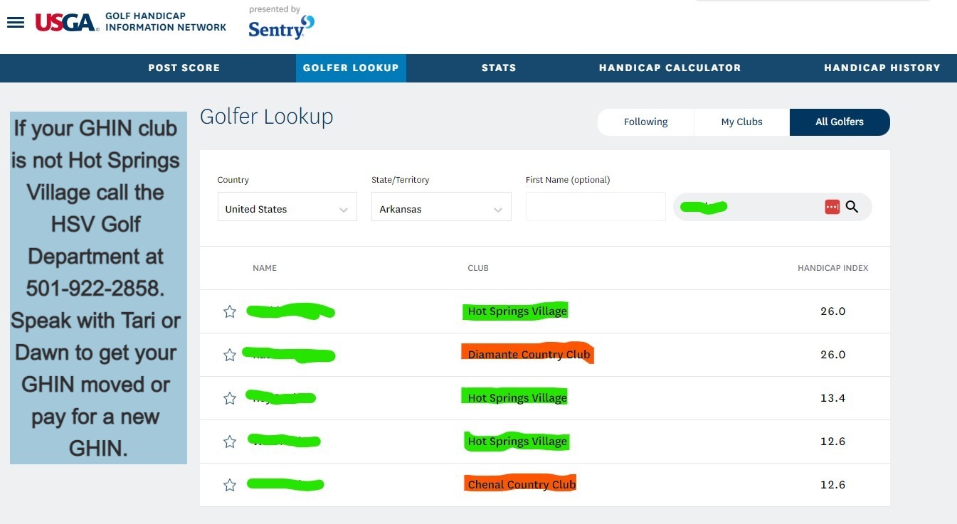Click the First Name optional field
The image size is (957, 524).
pos(596,207)
